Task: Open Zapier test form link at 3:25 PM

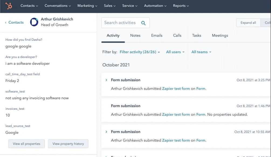Action: 176,88
